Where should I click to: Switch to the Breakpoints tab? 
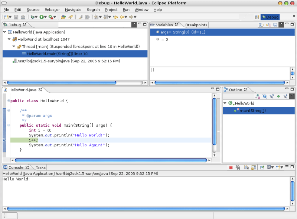[x=196, y=25]
